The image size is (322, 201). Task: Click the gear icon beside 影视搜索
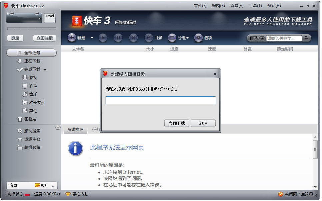[x=58, y=127]
